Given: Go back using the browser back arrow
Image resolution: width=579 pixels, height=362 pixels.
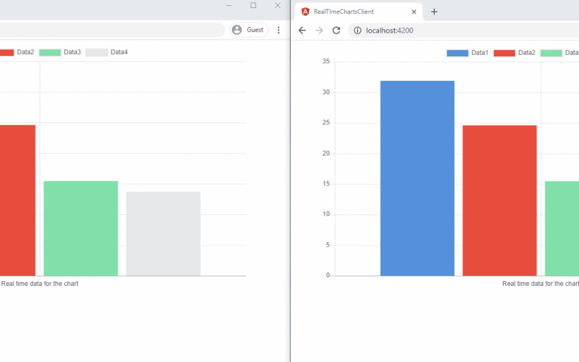Looking at the screenshot, I should pos(302,31).
